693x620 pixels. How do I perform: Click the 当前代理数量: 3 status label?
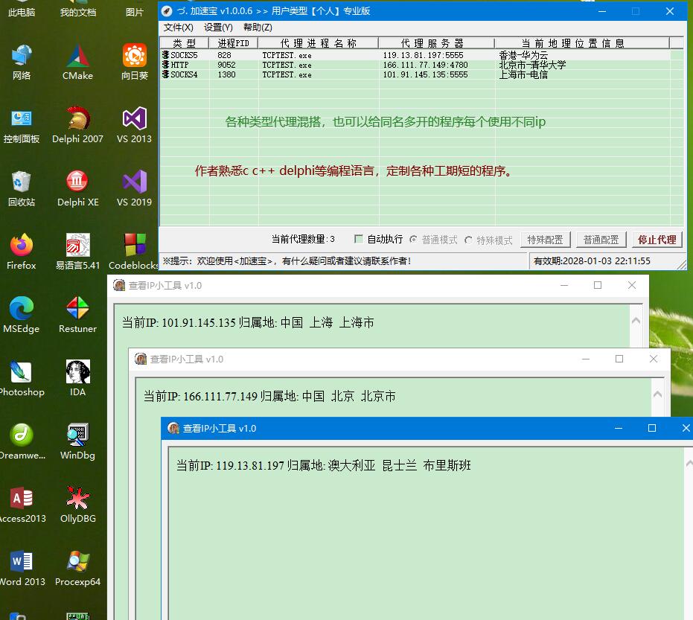[x=303, y=239]
